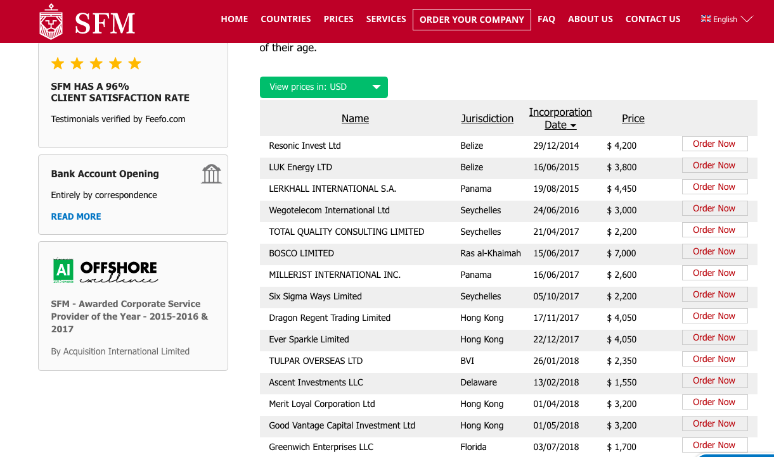Screen dimensions: 774x457
Task: Order Now for Ever Sparkle Limited
Action: pos(714,337)
